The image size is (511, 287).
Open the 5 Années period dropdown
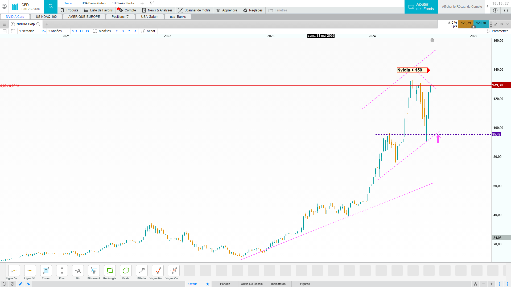pyautogui.click(x=55, y=31)
